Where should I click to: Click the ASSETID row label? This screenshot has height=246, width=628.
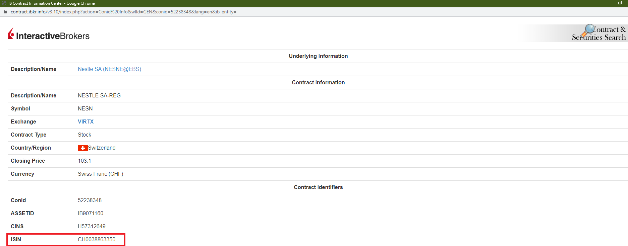click(22, 213)
